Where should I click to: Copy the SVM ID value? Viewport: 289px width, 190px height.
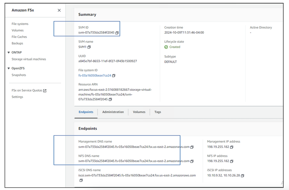[117, 33]
